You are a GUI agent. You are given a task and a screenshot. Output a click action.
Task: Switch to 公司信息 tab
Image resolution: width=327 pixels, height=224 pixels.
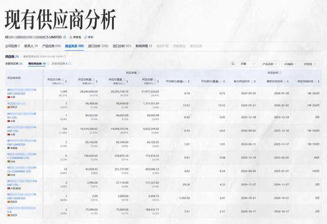(12, 46)
